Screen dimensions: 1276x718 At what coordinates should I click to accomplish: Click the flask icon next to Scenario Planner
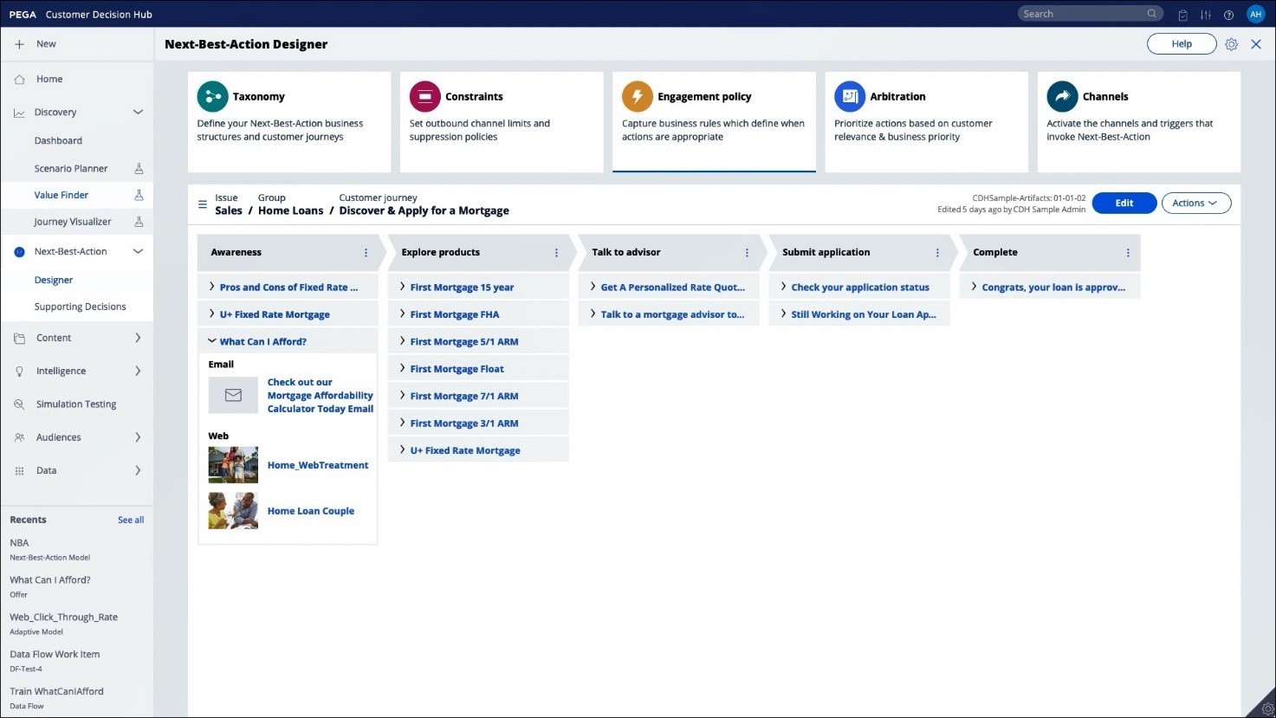[139, 169]
